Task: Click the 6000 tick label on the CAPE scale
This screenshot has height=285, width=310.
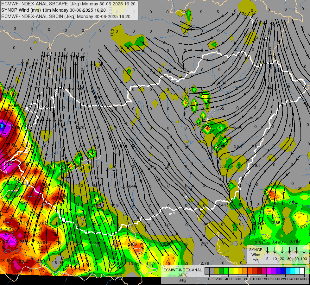Action: (x=304, y=279)
